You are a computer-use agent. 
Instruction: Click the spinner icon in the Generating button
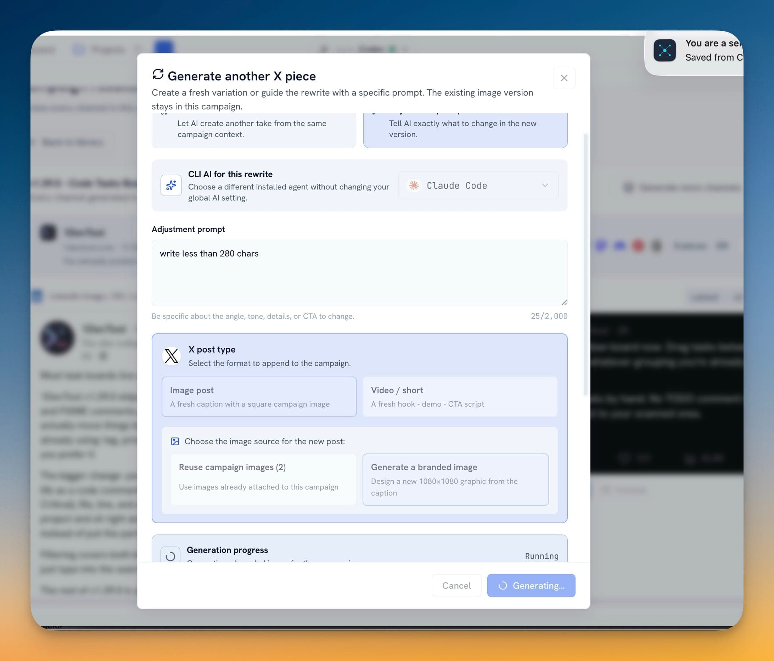(x=503, y=585)
